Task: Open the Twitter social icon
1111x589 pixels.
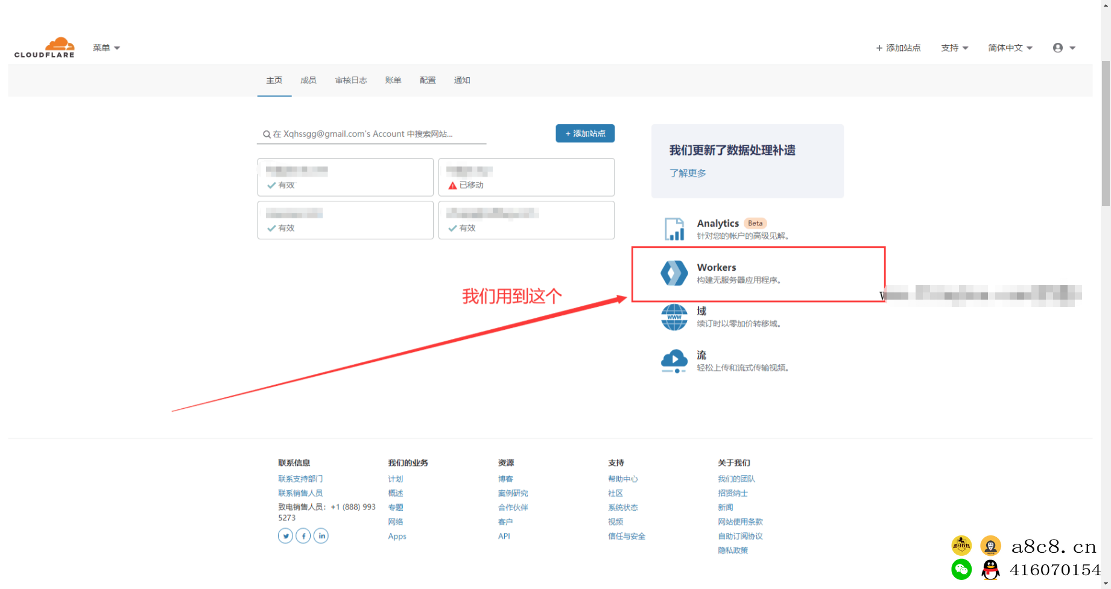Action: pos(285,535)
